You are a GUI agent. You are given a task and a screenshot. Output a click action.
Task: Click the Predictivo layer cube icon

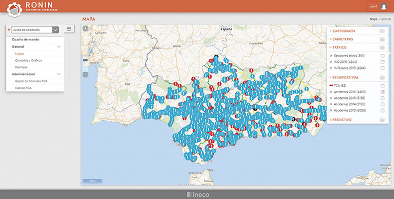[x=382, y=120]
